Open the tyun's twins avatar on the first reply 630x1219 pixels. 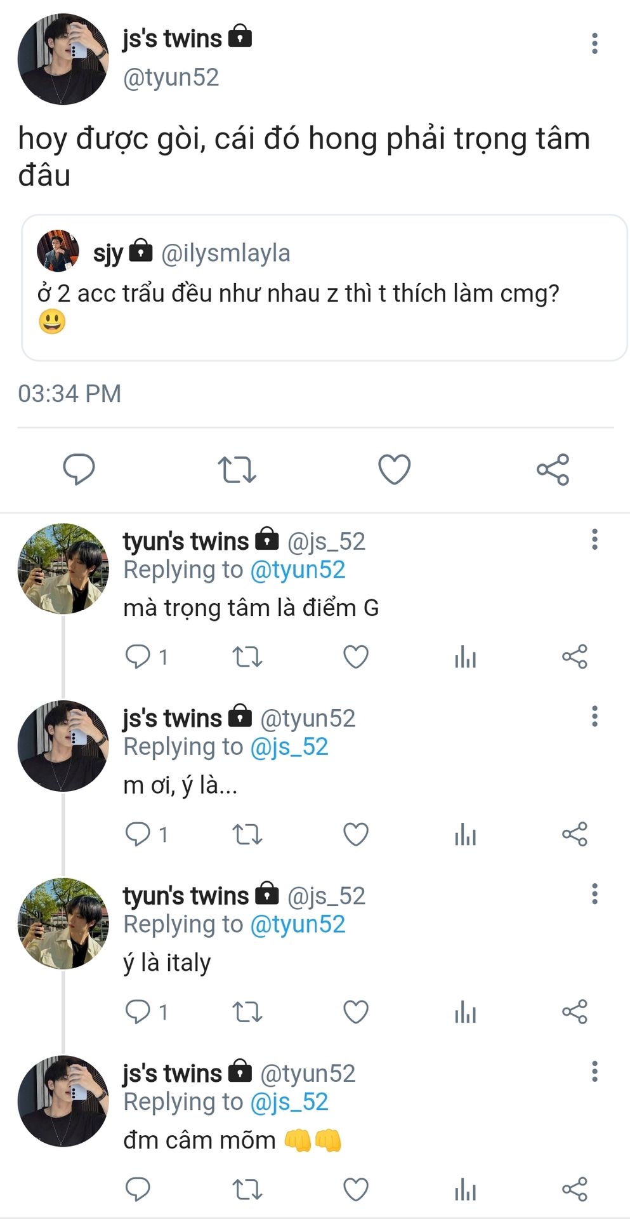pyautogui.click(x=63, y=568)
